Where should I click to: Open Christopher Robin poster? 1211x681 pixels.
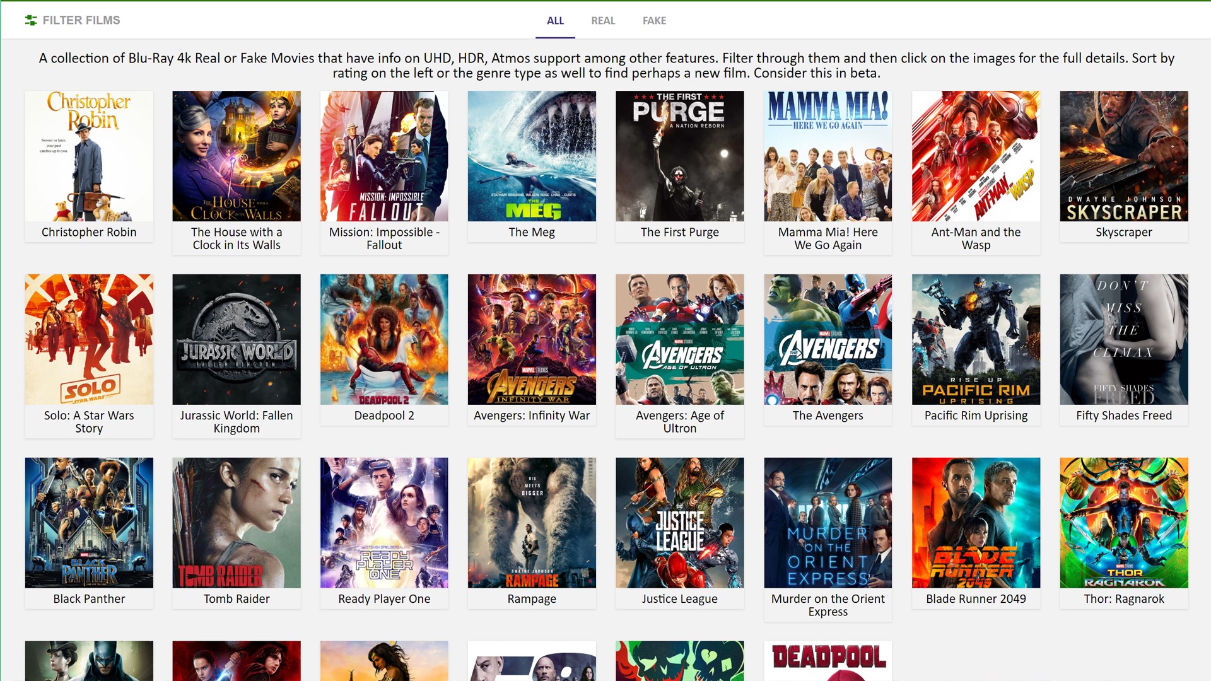89,156
